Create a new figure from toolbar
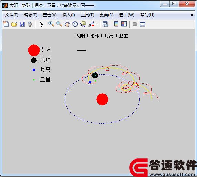This screenshot has height=177, width=197. (x=6, y=24)
